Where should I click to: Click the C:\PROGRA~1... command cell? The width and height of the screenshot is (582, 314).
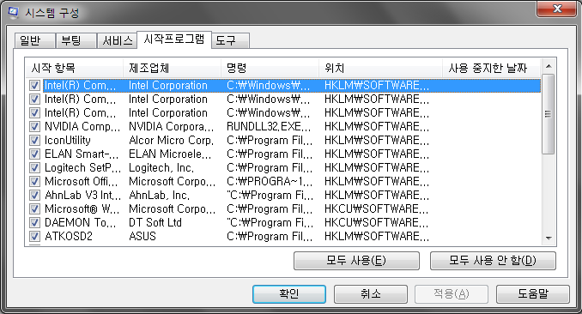270,182
